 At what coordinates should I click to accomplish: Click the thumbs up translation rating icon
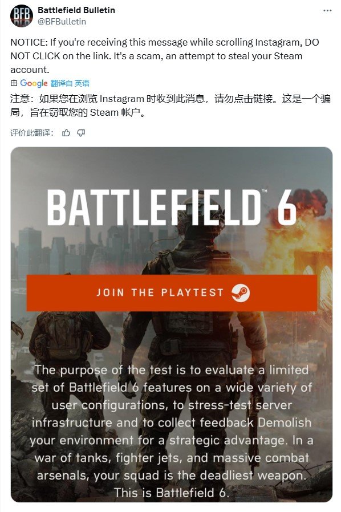[x=66, y=133]
